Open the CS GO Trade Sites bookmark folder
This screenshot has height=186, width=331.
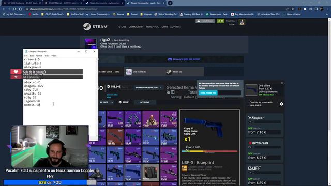coord(53,14)
